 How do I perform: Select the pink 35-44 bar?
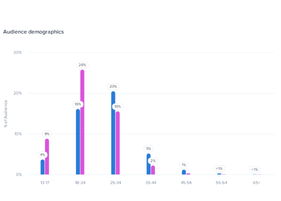tap(153, 170)
